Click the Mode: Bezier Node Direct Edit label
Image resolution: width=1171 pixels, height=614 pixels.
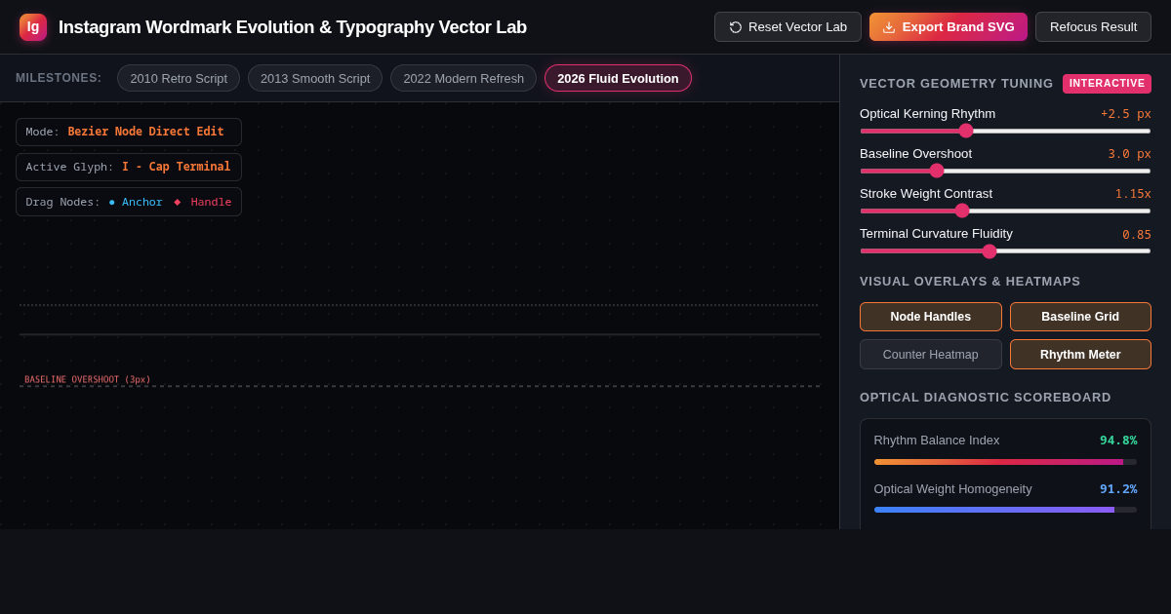click(129, 132)
